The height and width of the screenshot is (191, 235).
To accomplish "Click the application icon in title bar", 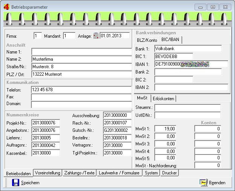I will pos(6,7).
